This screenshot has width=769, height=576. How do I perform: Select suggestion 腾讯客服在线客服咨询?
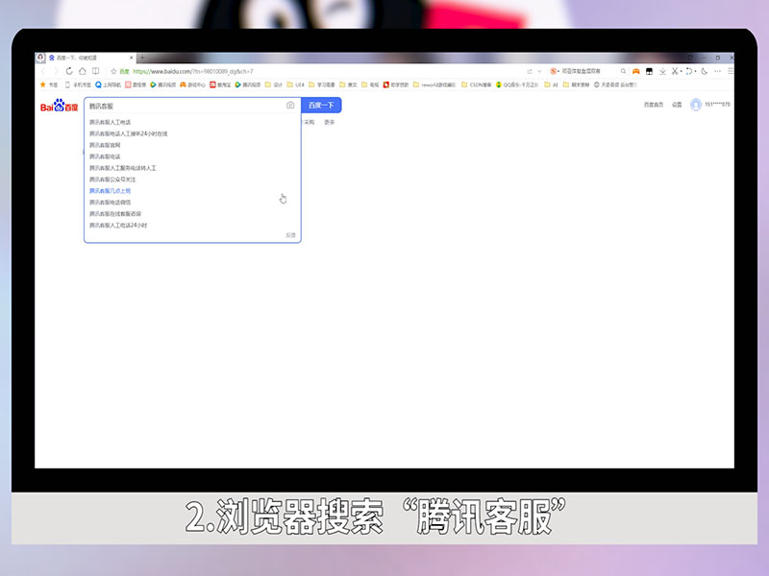click(x=115, y=214)
